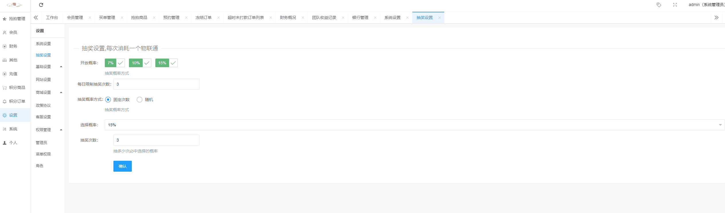Open 会员 in the left sidebar
725x213 pixels.
coord(13,32)
